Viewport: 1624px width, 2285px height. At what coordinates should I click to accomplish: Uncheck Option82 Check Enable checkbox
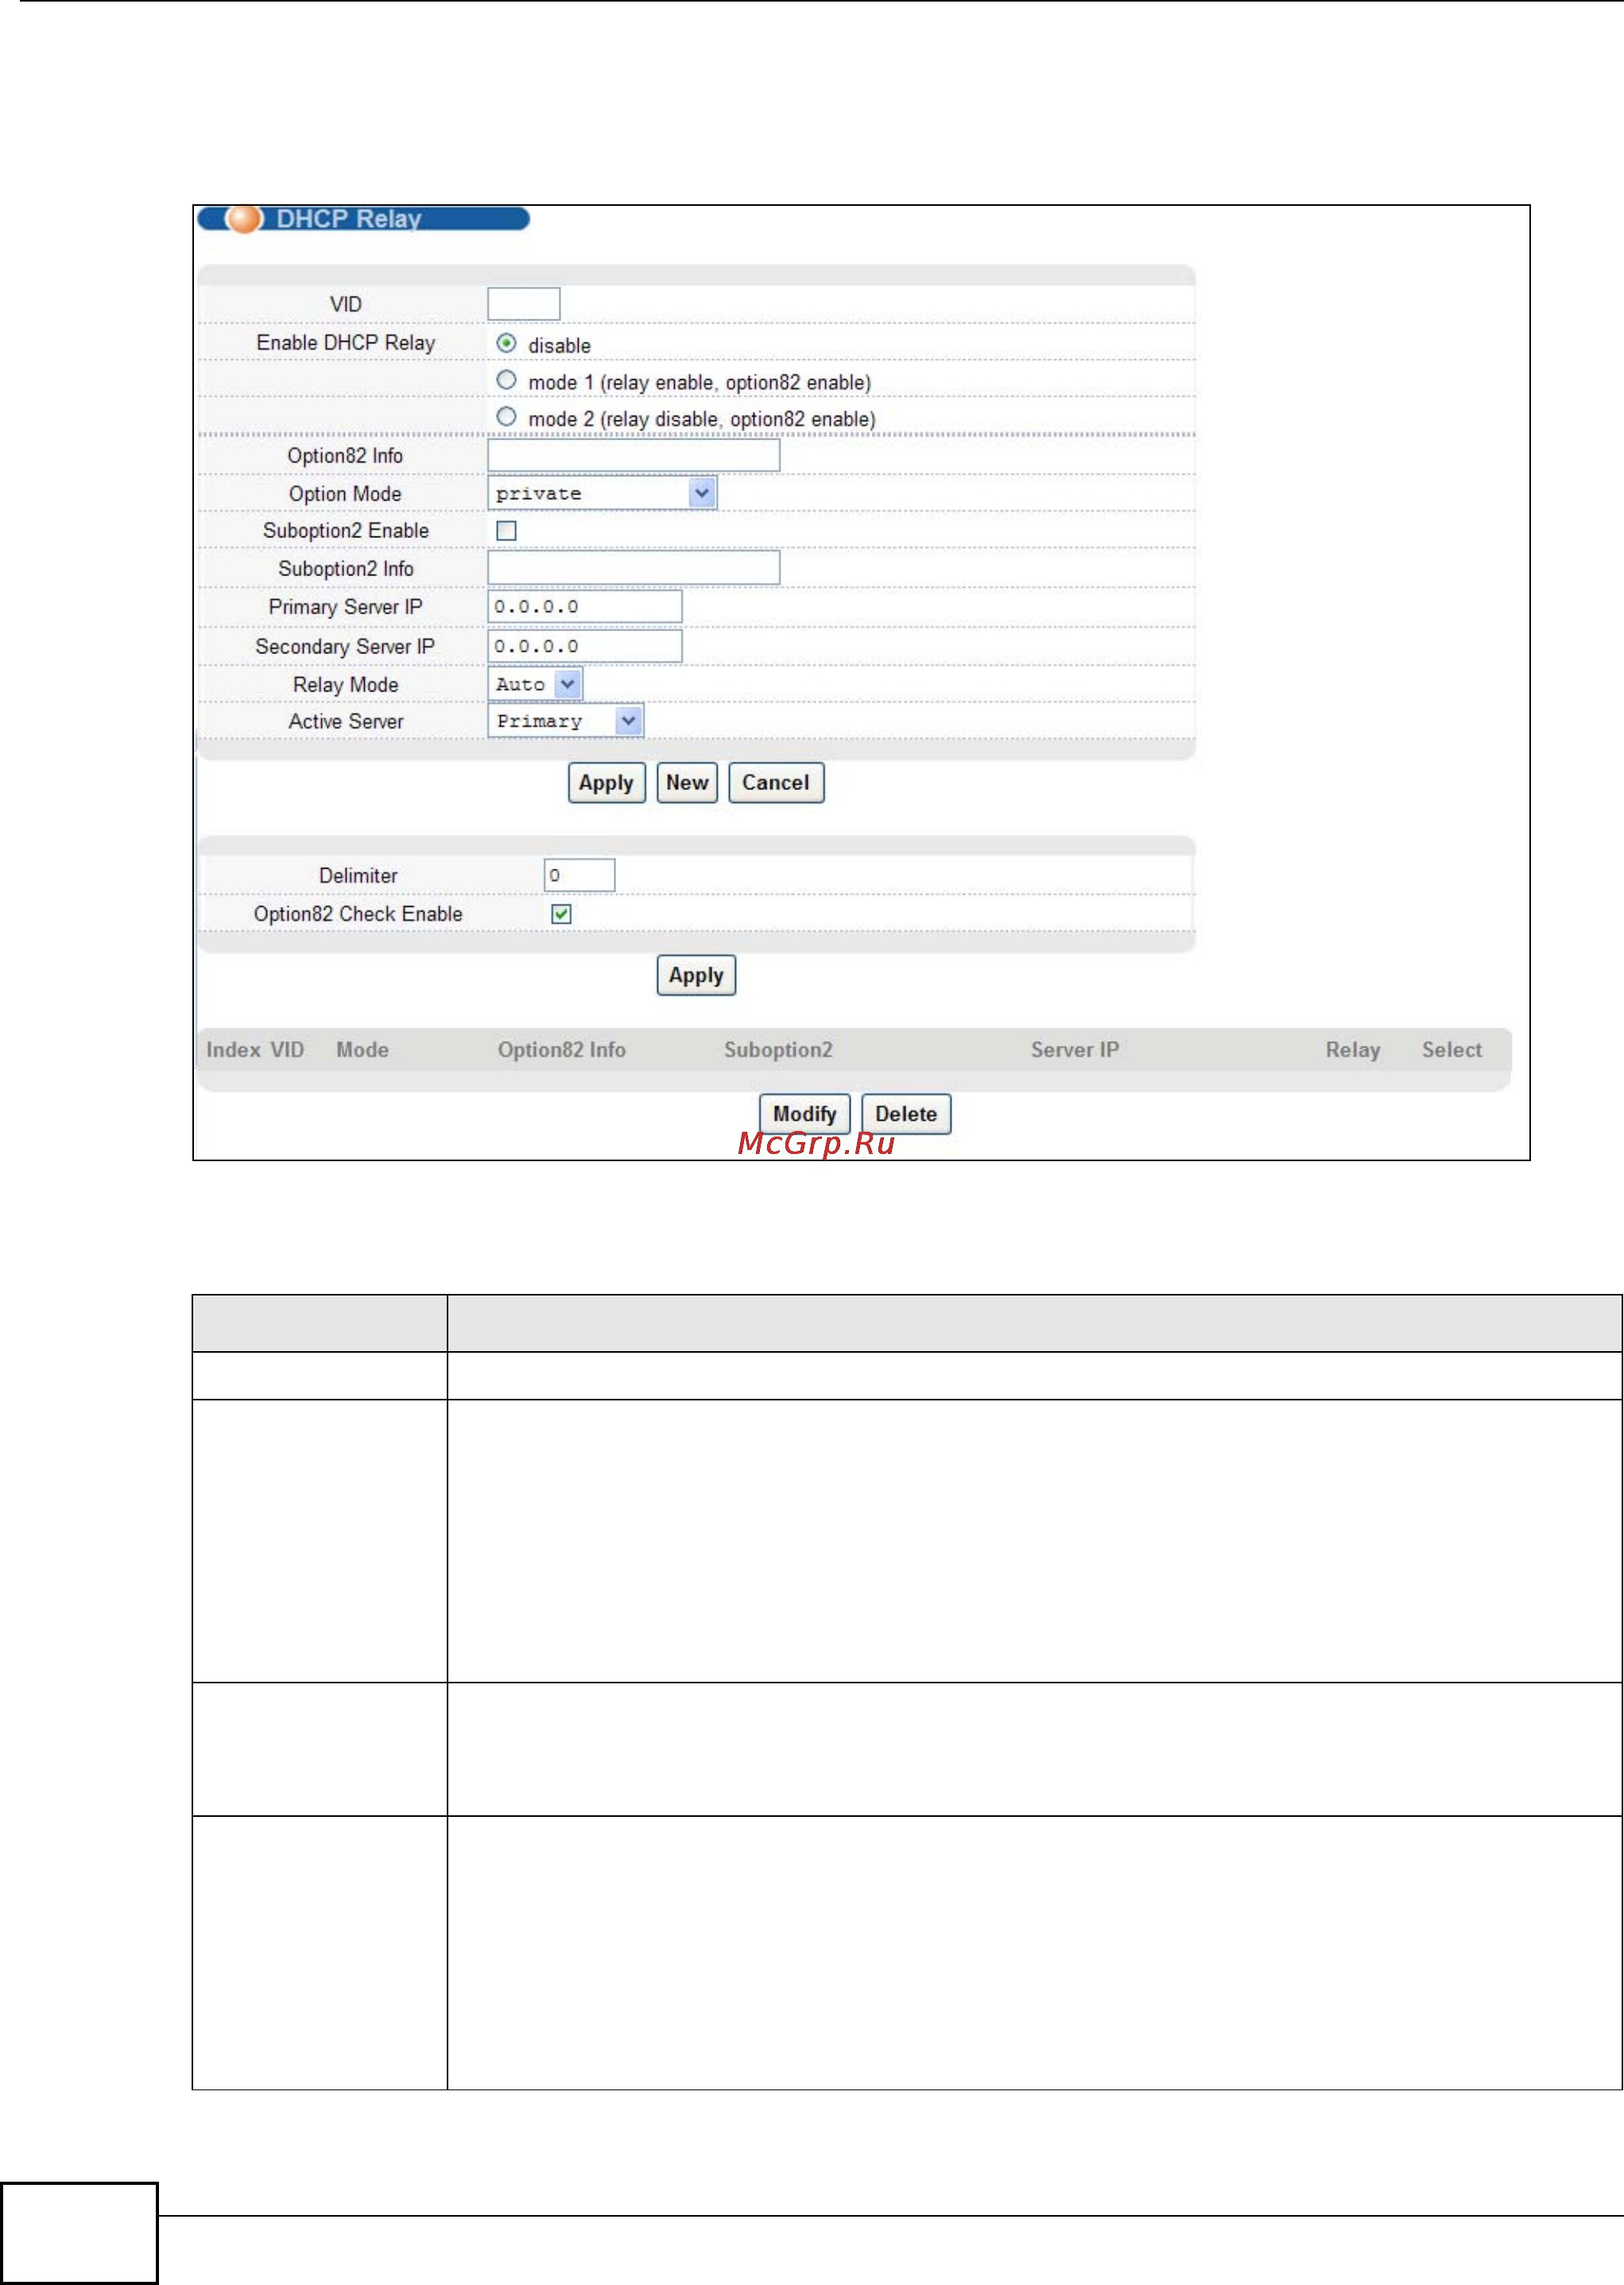point(561,913)
